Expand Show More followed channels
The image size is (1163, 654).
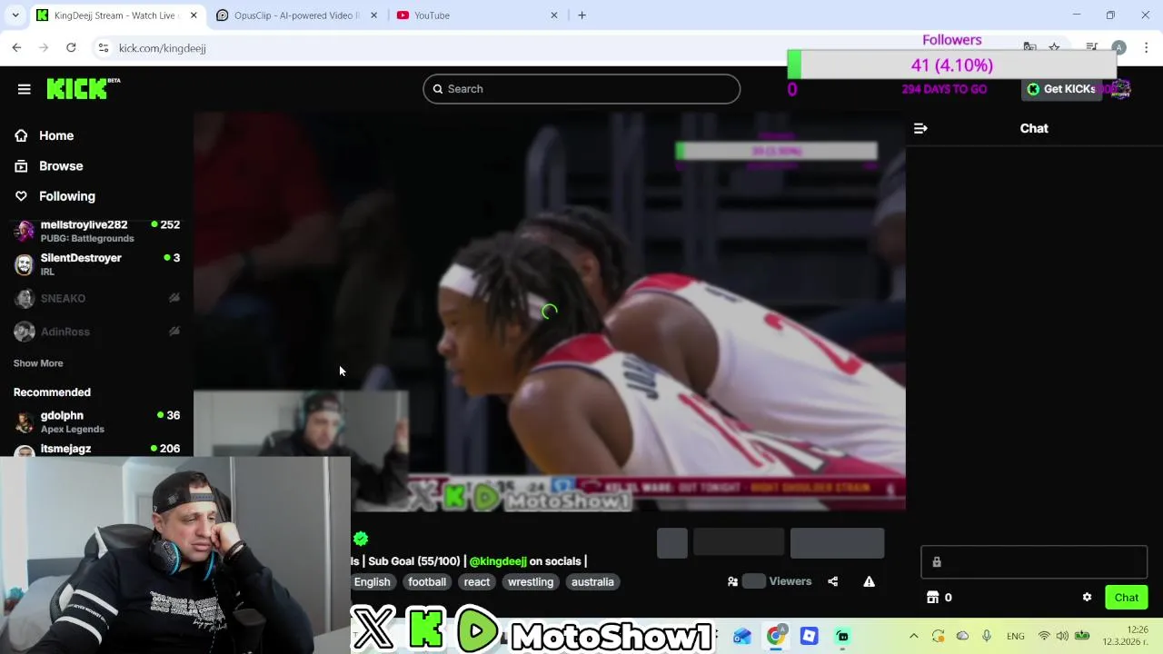pyautogui.click(x=38, y=363)
